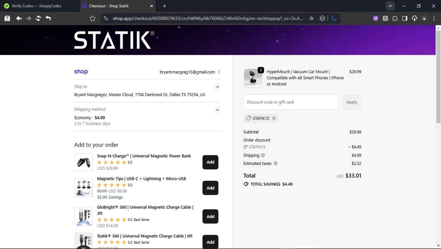
Task: Click the Snap-N-Charge product thumbnail
Action: (83, 162)
